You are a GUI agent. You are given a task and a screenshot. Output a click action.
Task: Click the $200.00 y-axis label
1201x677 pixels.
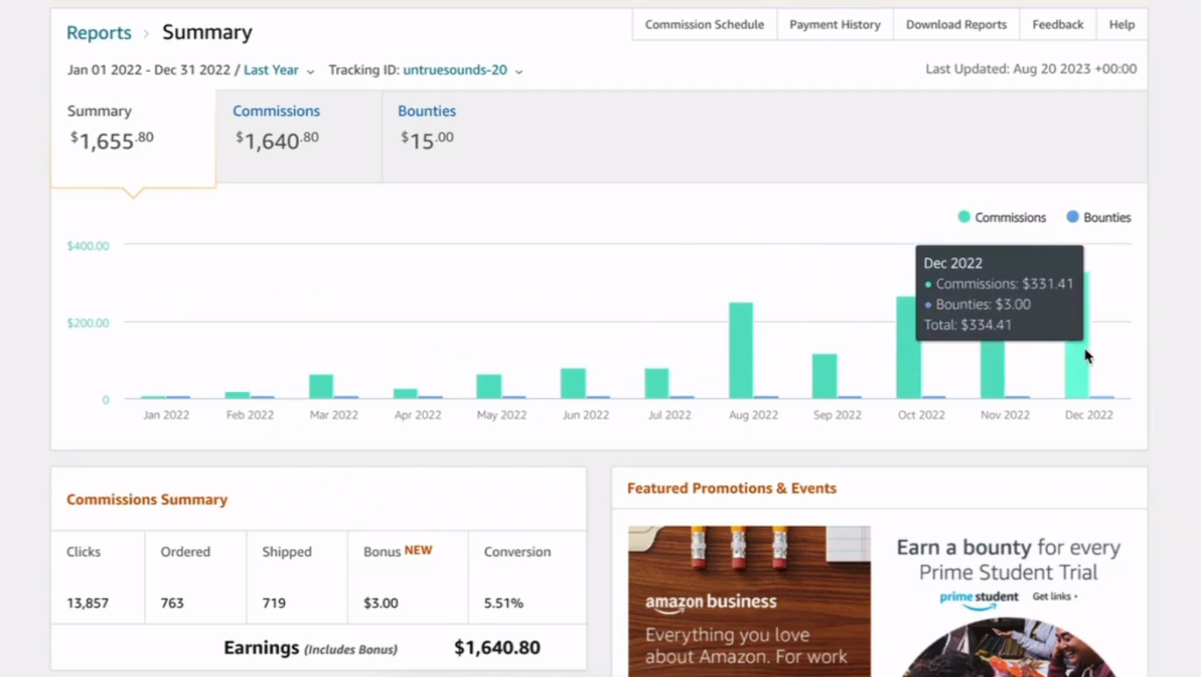pos(88,323)
